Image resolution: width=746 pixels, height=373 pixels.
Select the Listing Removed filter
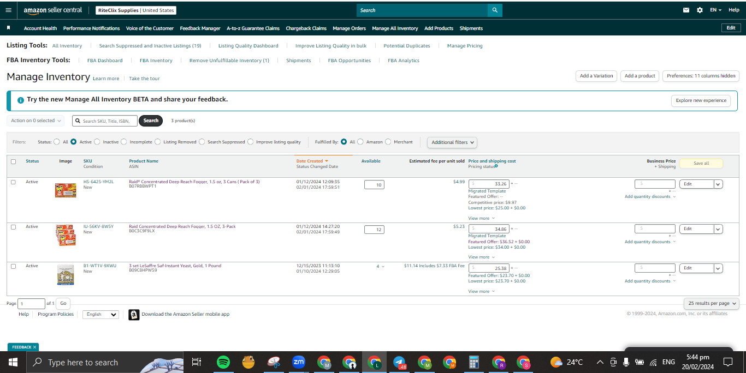[x=158, y=142]
